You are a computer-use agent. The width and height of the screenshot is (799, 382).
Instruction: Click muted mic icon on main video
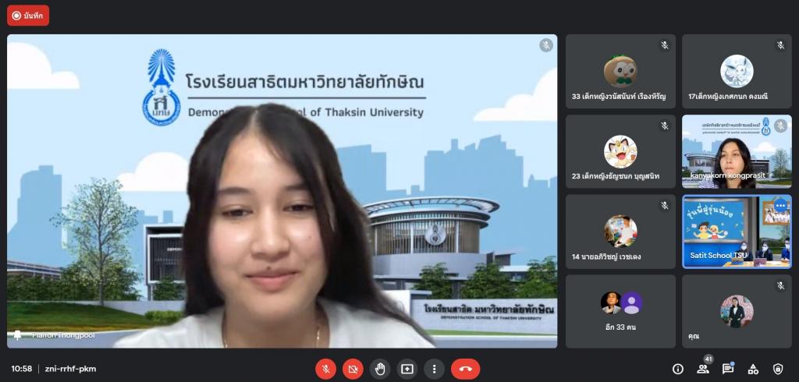(x=545, y=45)
